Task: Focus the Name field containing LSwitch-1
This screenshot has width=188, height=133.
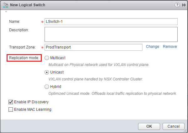Action: [111, 22]
